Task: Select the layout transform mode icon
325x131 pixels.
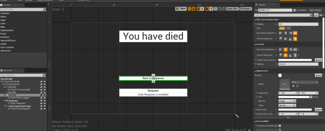Action: [198, 9]
